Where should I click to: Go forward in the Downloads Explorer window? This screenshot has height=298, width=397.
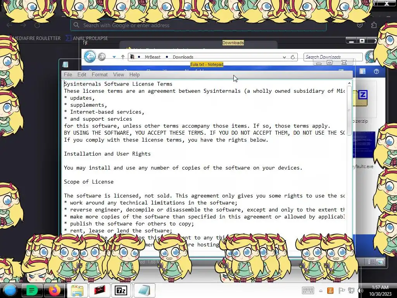(102, 57)
